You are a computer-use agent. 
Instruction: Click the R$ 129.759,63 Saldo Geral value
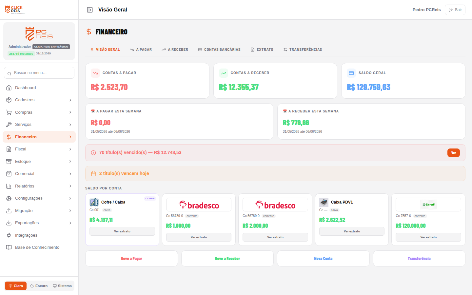coord(368,87)
